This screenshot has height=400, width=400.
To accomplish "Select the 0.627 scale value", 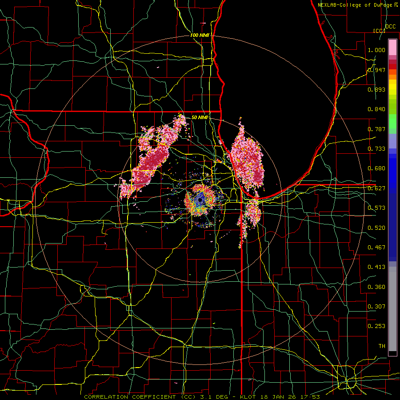I will point(376,188).
